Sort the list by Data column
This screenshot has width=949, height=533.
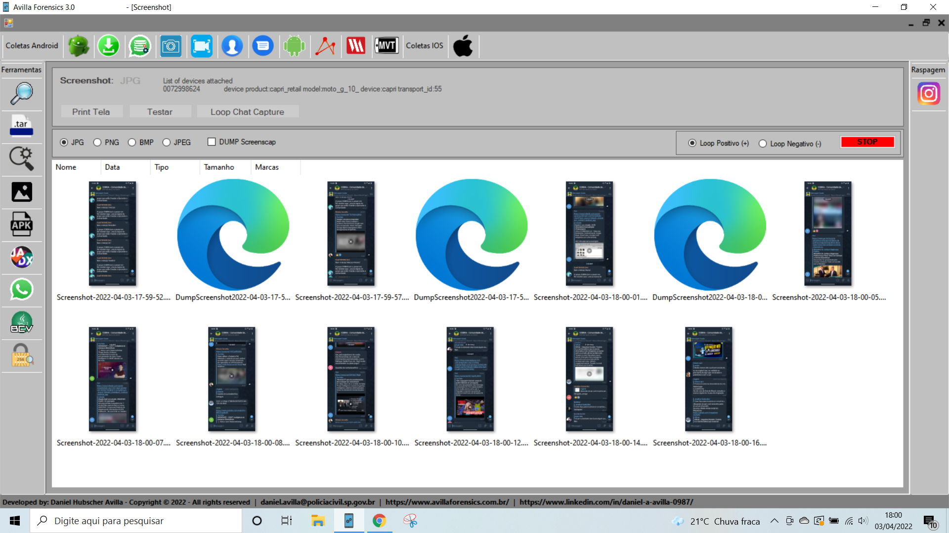pos(126,167)
